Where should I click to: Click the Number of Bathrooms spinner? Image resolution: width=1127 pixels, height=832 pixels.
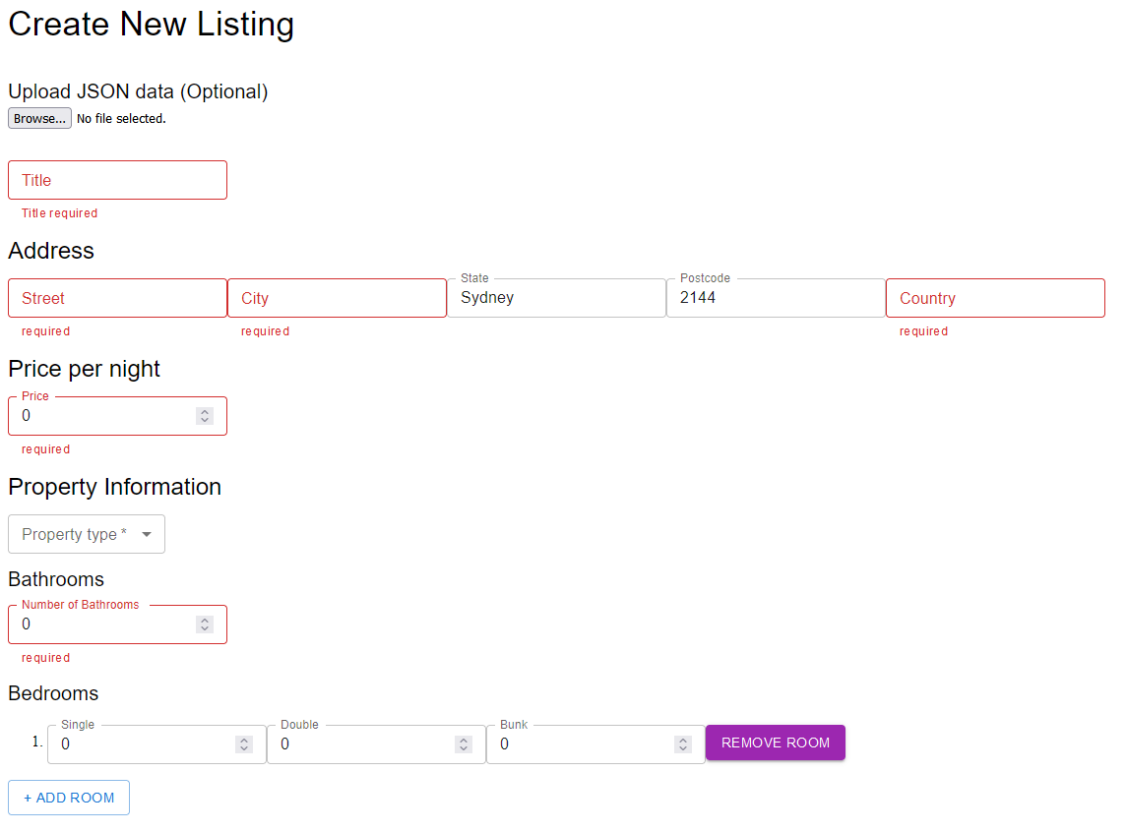point(205,624)
